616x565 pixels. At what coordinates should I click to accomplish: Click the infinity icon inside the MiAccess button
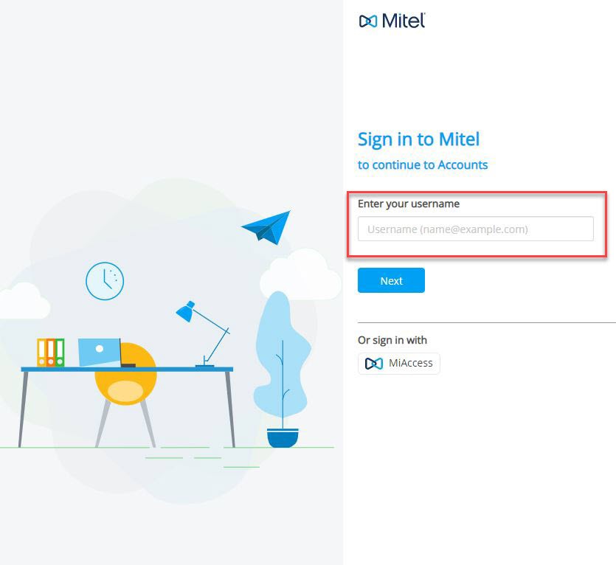[x=374, y=363]
